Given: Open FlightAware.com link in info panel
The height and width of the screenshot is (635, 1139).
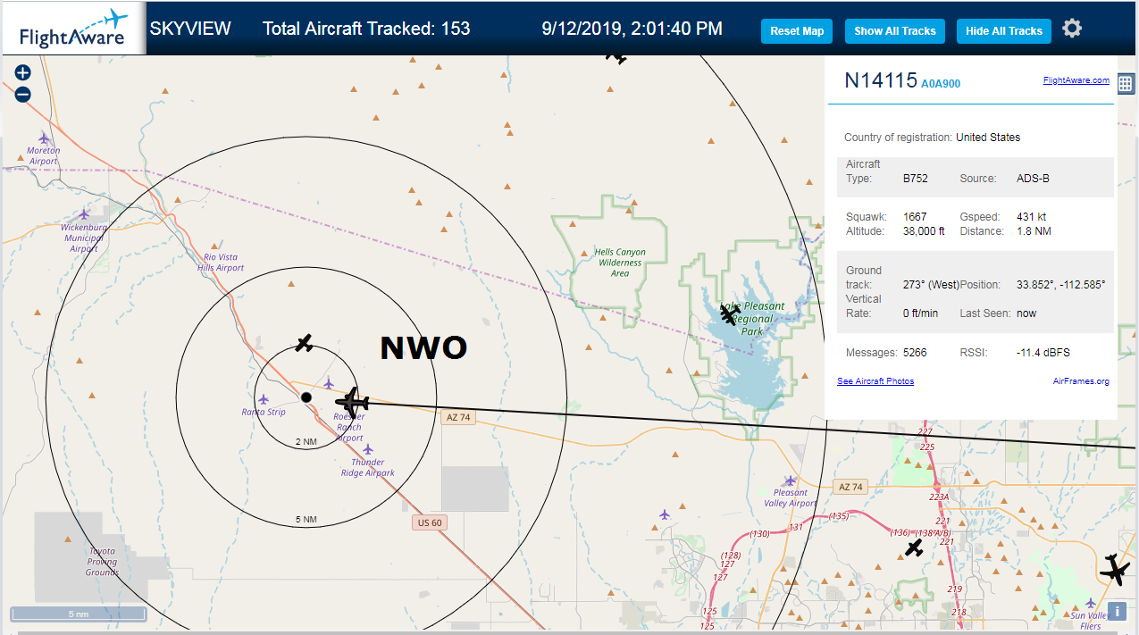Looking at the screenshot, I should (1076, 80).
